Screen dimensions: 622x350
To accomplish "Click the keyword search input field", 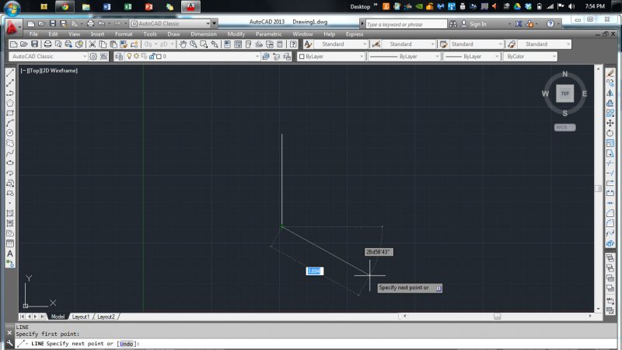I will click(x=406, y=24).
